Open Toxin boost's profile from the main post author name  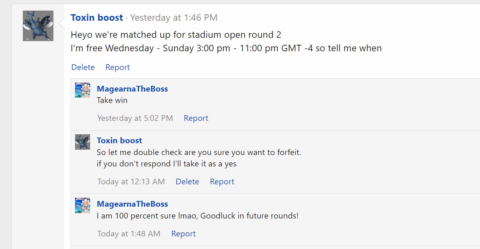(x=97, y=17)
